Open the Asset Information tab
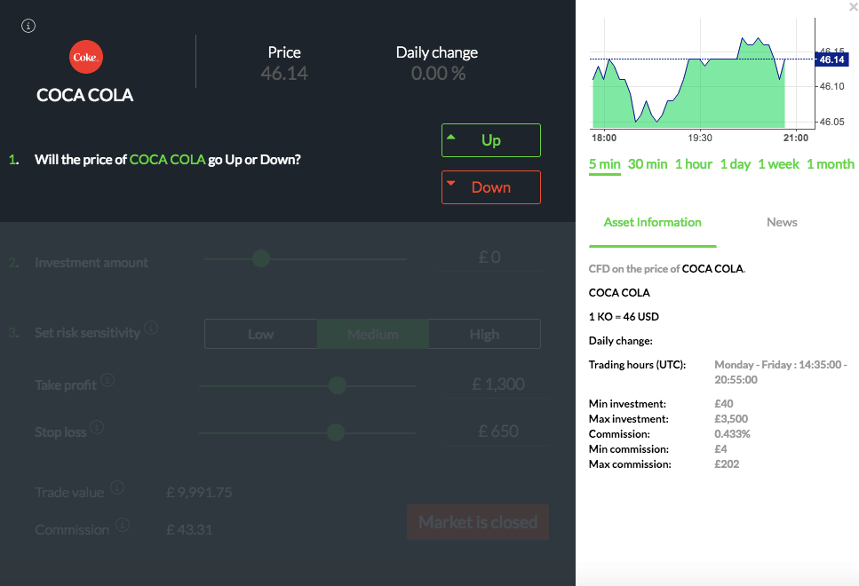859x586 pixels. tap(653, 222)
